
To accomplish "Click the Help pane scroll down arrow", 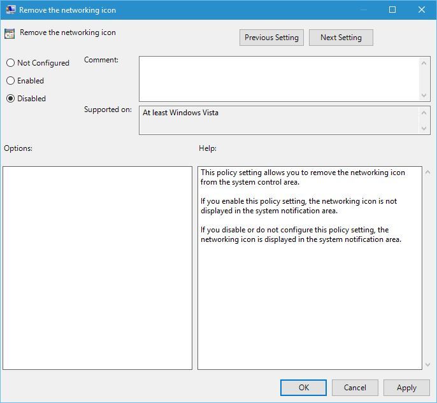I will pos(428,365).
